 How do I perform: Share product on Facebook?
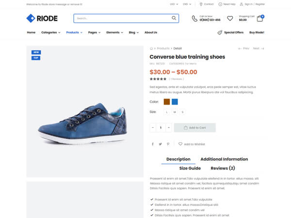coord(152,144)
